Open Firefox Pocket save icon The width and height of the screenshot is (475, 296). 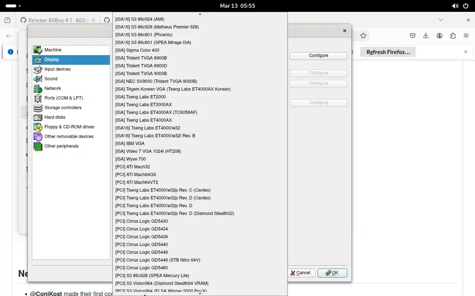(413, 36)
